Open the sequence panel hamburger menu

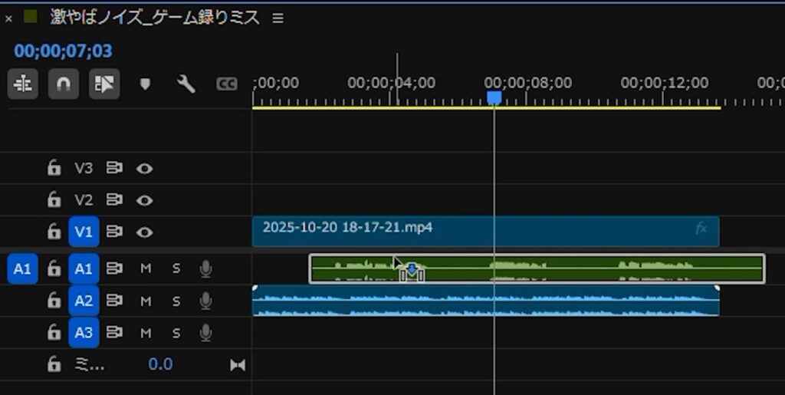pos(278,18)
